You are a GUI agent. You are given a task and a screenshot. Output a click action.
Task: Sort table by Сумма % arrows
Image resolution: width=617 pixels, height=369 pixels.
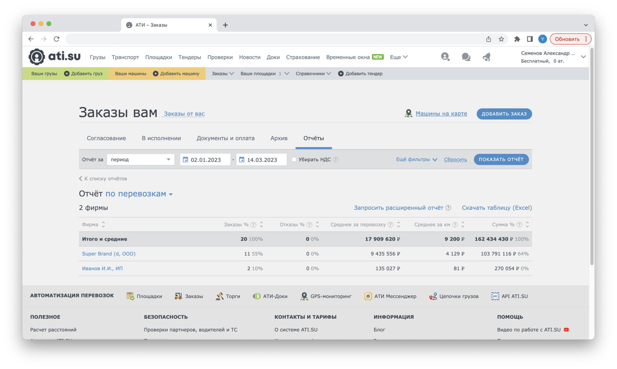point(527,225)
